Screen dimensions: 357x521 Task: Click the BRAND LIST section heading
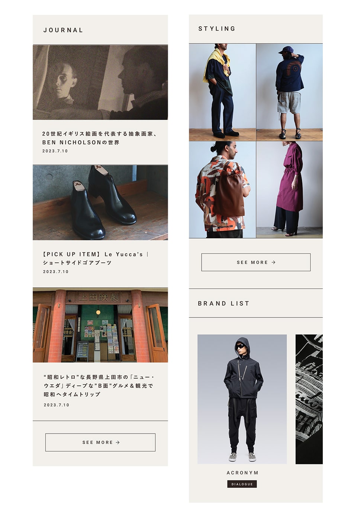point(223,304)
